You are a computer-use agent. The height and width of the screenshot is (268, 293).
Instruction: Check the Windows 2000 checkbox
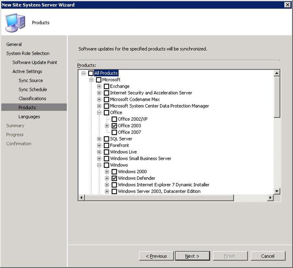tap(114, 171)
